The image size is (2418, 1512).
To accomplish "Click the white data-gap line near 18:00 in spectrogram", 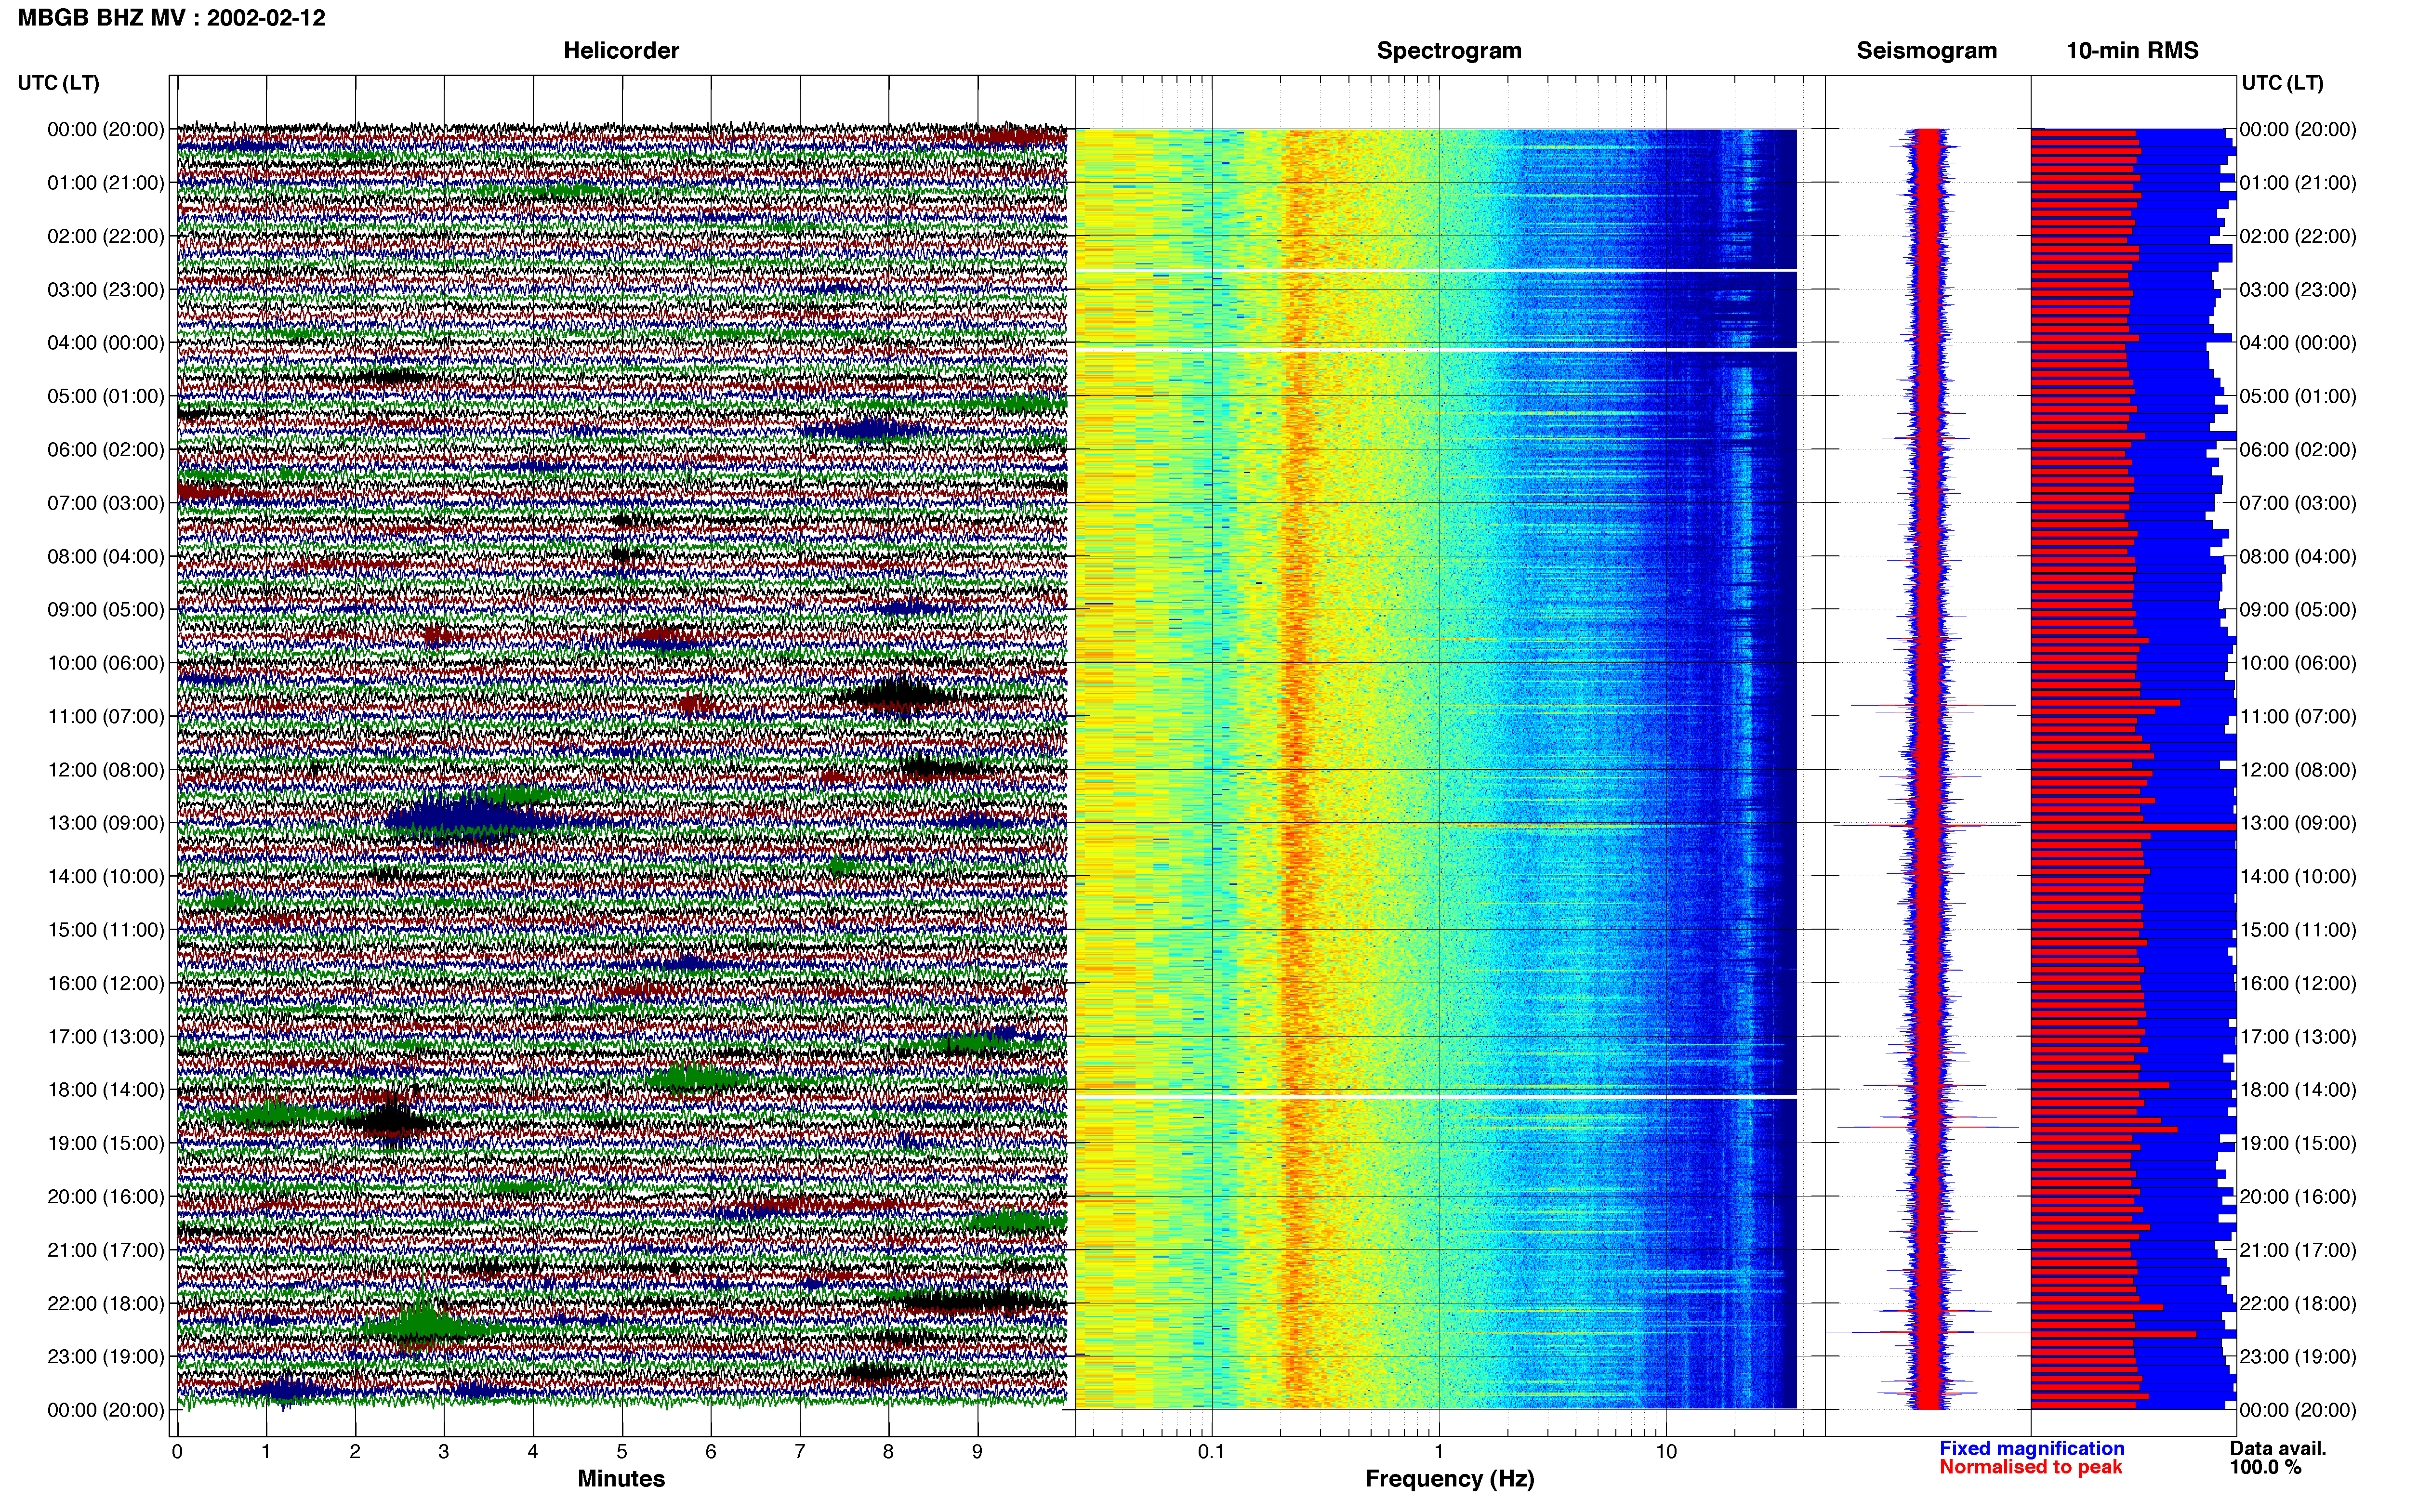I will tap(1436, 1097).
